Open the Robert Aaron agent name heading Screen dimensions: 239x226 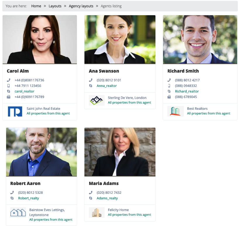pyautogui.click(x=25, y=183)
